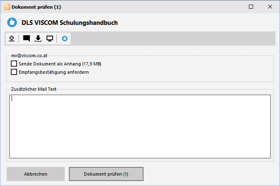280x186 pixels.
Task: Click the webcam icon in the toolbar
Action: (12, 39)
